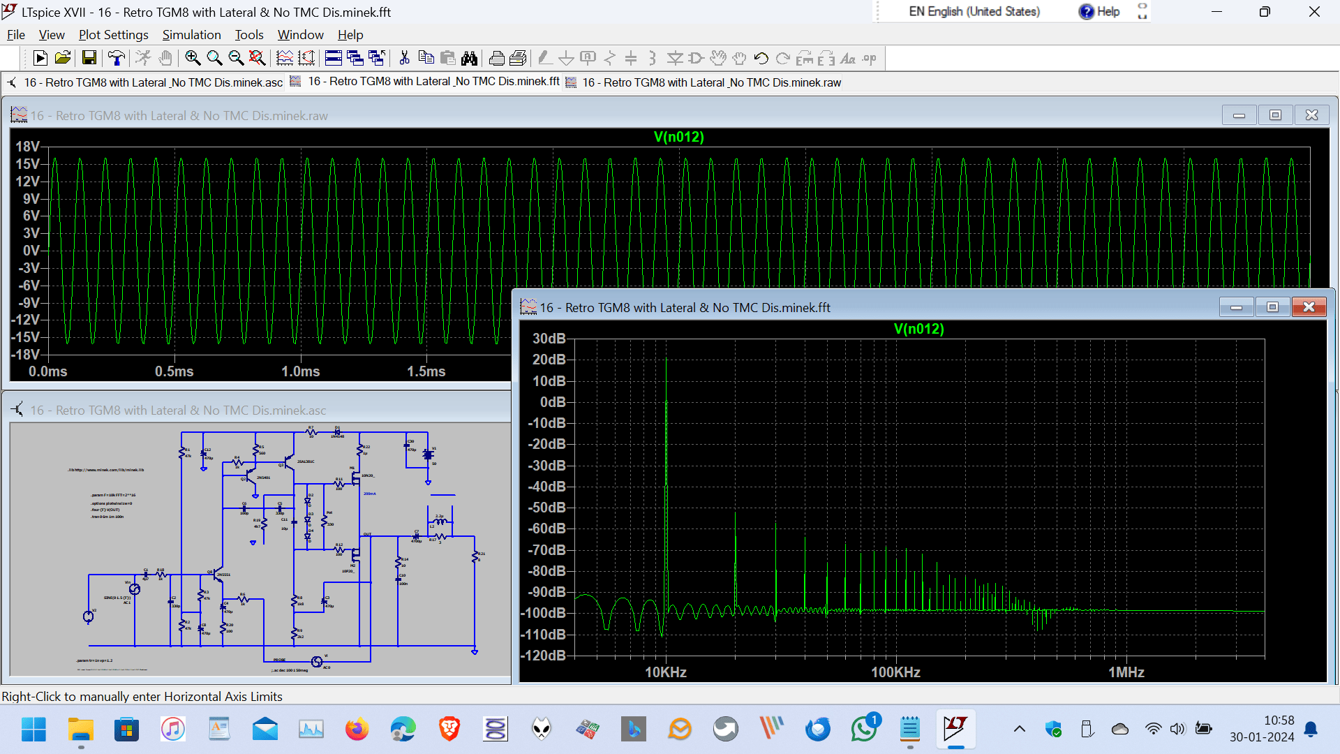Switch to the minek.raw waveform tab
The image size is (1340, 754).
(x=703, y=82)
